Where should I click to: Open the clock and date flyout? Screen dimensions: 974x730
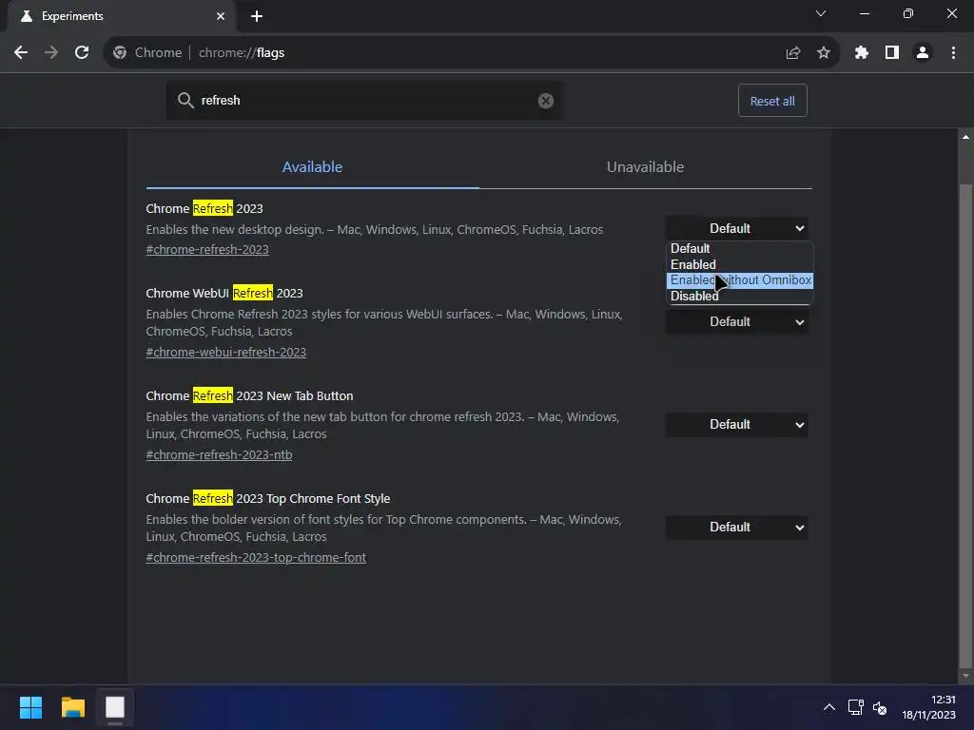(928, 707)
